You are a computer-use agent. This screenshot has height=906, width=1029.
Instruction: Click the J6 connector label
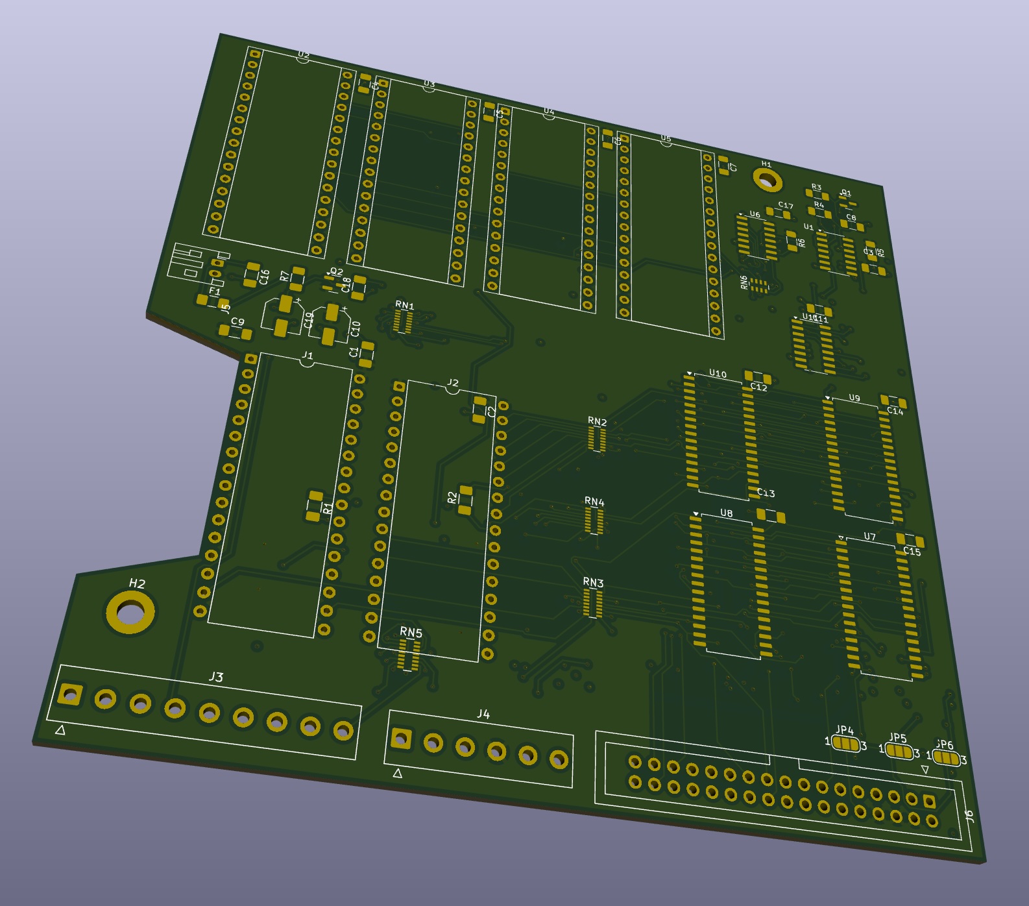pos(969,816)
